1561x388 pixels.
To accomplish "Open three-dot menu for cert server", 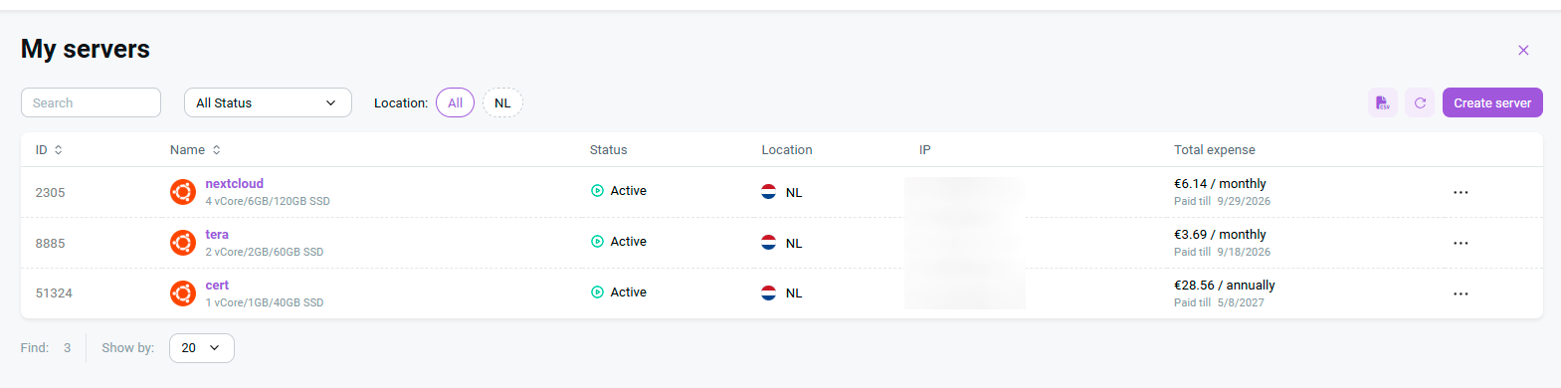I will click(x=1461, y=293).
